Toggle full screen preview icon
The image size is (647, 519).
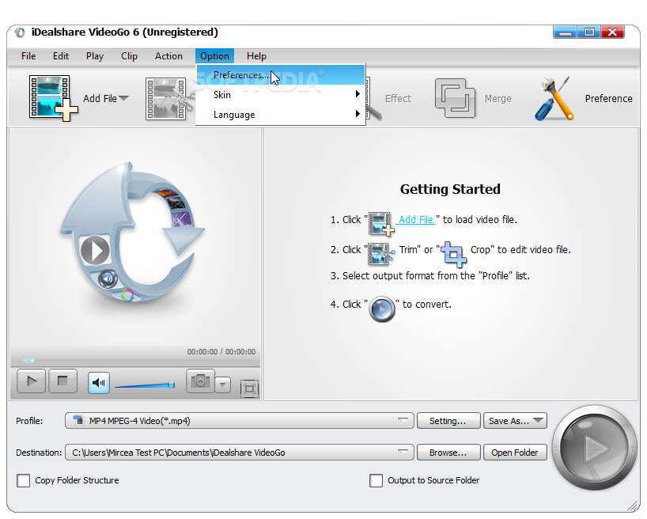pos(249,388)
